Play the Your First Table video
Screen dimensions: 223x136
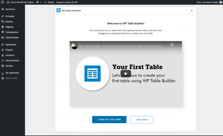tap(126, 74)
